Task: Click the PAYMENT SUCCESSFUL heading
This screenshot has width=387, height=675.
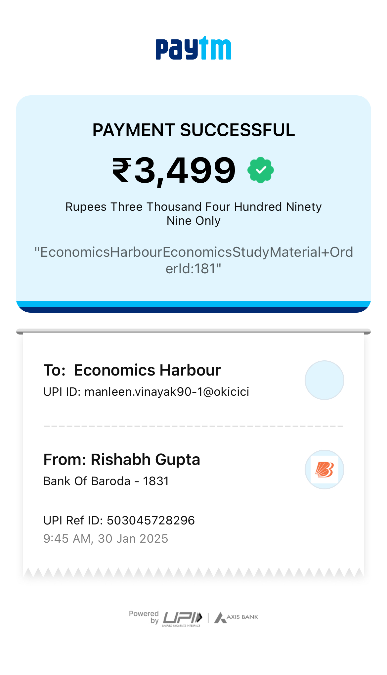Action: point(193,130)
